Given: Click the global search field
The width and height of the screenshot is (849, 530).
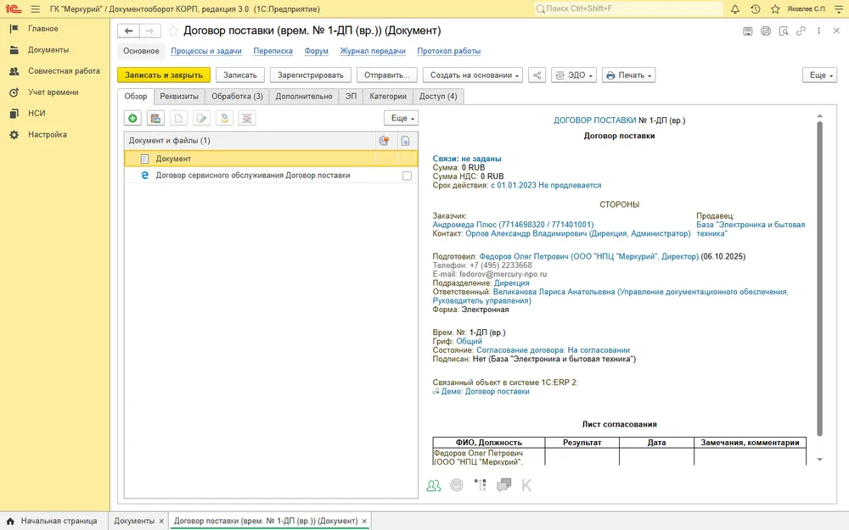Looking at the screenshot, I should pyautogui.click(x=628, y=8).
